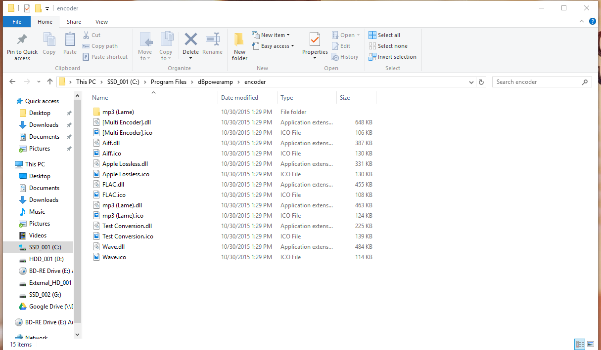Sort files by the Size column header

(345, 98)
